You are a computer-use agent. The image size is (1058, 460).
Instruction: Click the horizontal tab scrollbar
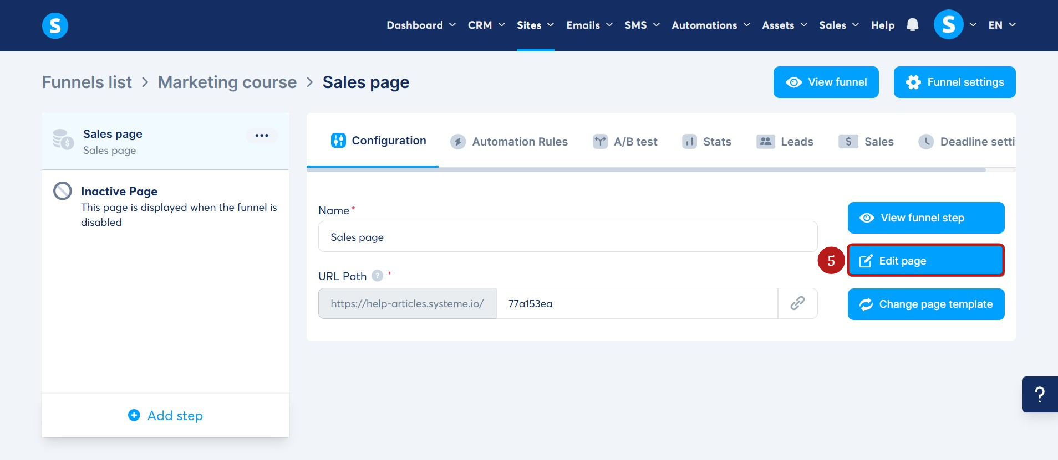click(x=646, y=169)
